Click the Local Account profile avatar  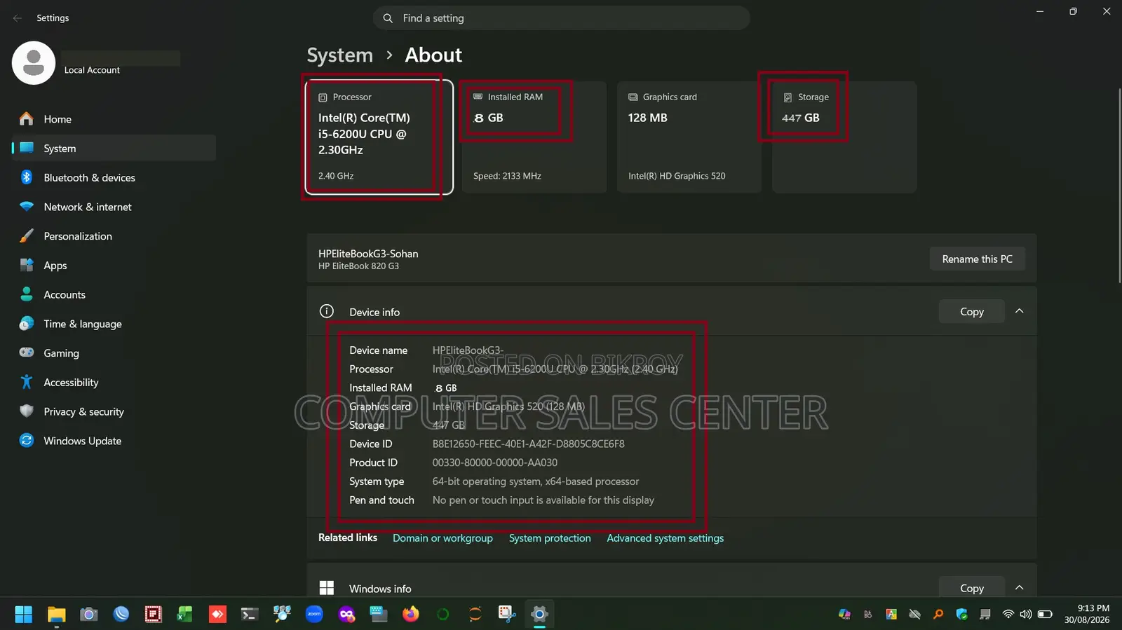(x=34, y=63)
